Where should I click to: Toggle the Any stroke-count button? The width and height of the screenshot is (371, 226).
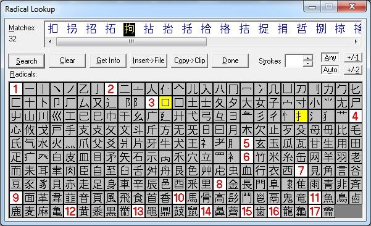pos(330,57)
